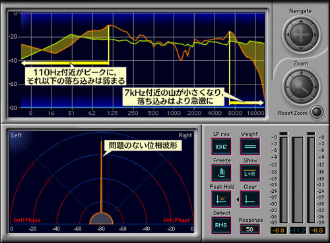Click the Zoom dial top plus
Image resolution: width=330 pixels, height=243 pixels.
coord(302,73)
